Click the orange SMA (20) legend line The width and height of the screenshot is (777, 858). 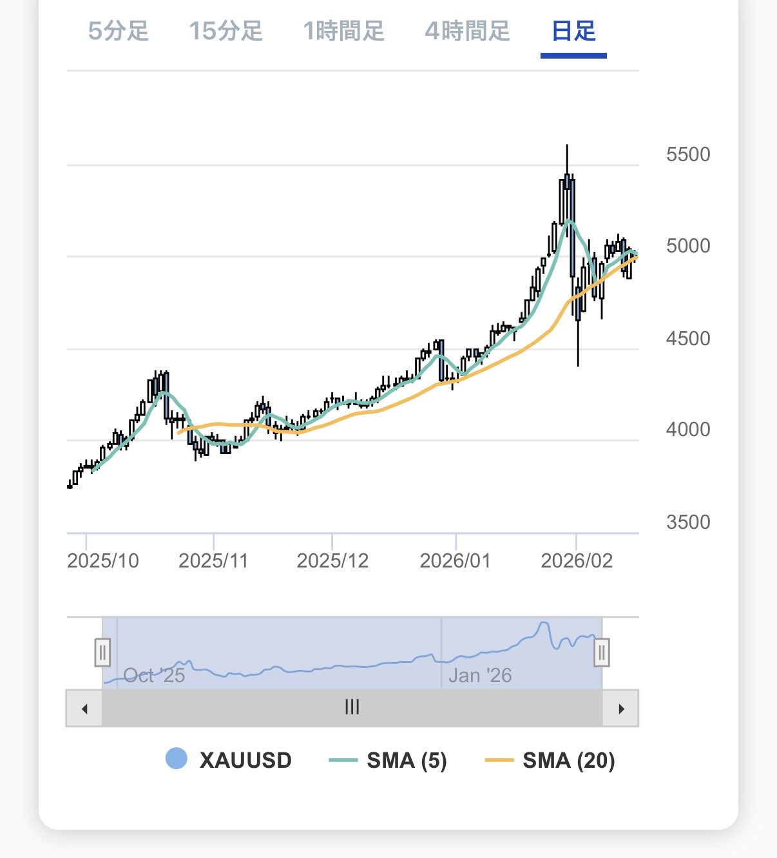[499, 761]
